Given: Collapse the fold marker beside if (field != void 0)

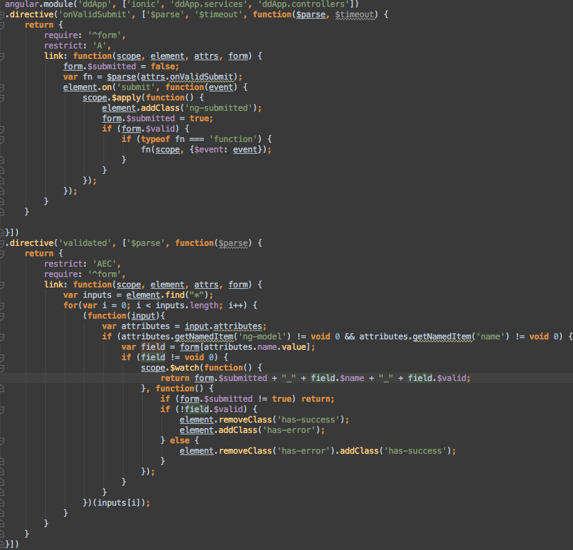Looking at the screenshot, I should coord(2,357).
